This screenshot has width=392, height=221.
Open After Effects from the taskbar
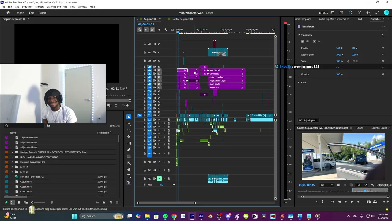pyautogui.click(x=201, y=216)
